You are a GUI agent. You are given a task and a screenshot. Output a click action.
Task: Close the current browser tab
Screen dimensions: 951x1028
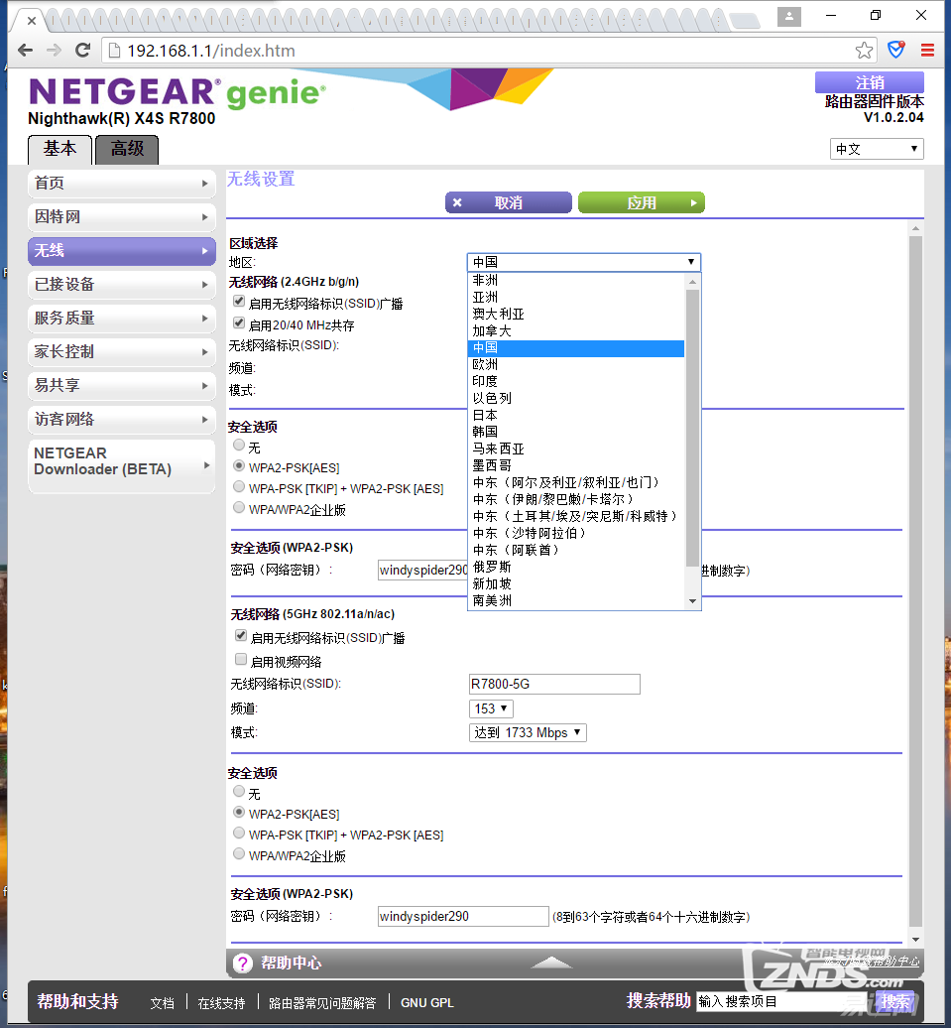(31, 21)
